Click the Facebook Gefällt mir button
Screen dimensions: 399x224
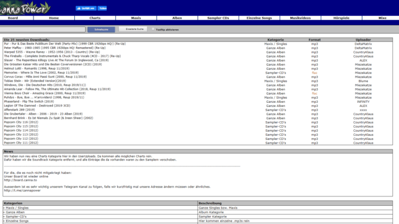click(86, 8)
